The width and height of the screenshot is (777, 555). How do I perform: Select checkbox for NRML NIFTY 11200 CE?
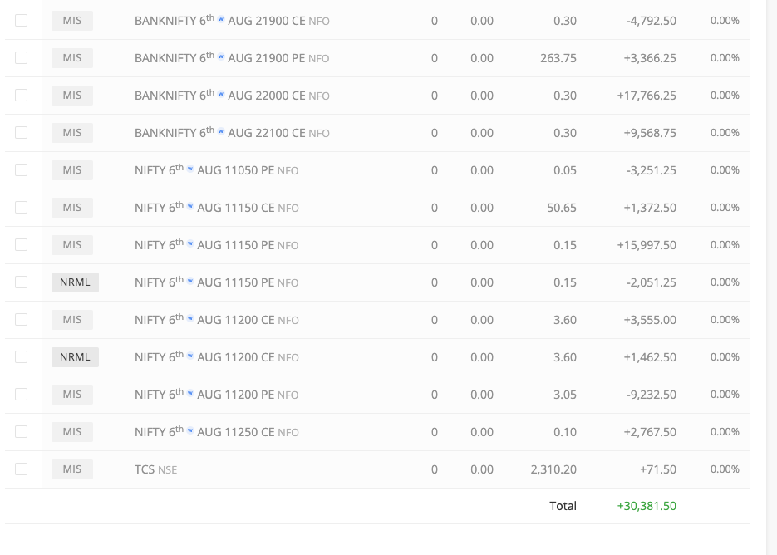click(x=22, y=356)
